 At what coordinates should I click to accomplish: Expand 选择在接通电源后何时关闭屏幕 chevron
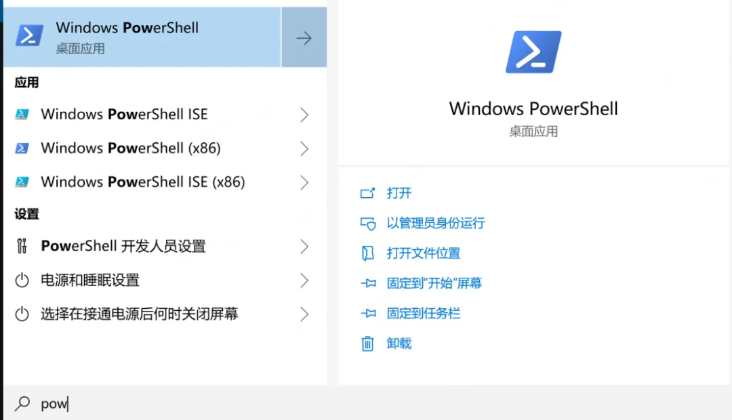click(x=304, y=314)
